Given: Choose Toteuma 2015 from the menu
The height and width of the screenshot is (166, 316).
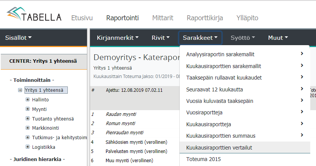Looking at the screenshot, I should tap(203, 159).
